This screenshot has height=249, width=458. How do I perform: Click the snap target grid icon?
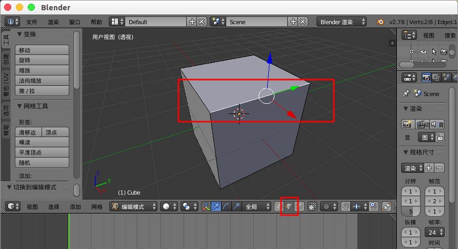click(x=374, y=206)
